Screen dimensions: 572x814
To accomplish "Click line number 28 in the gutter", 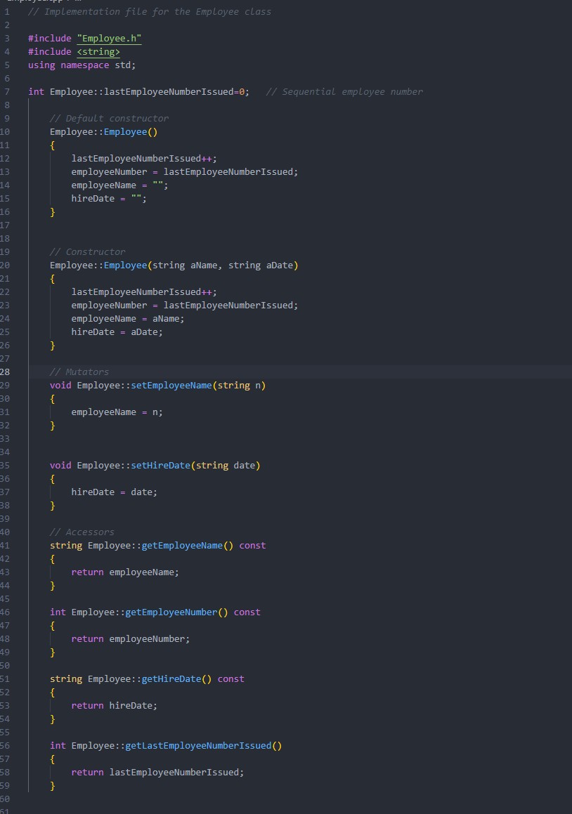I will 6,372.
